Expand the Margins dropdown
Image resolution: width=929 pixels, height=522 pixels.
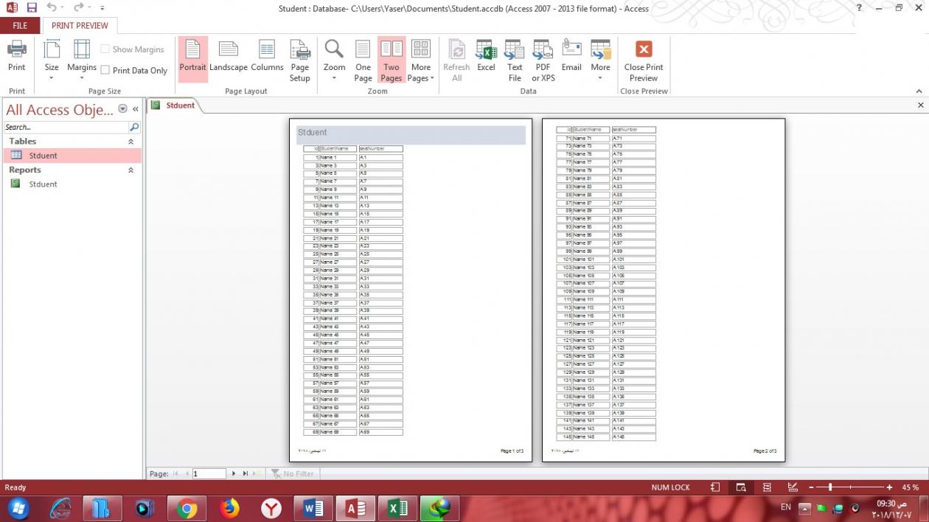(x=82, y=60)
